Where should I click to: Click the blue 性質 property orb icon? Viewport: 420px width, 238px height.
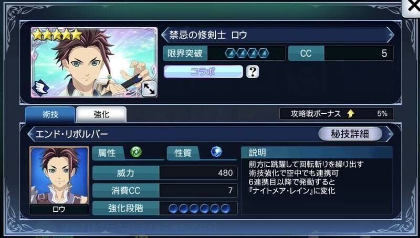216,152
